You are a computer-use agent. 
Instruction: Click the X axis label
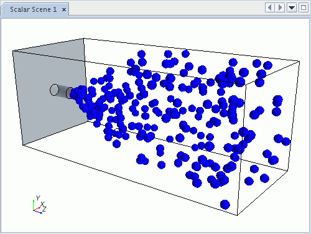pos(42,204)
